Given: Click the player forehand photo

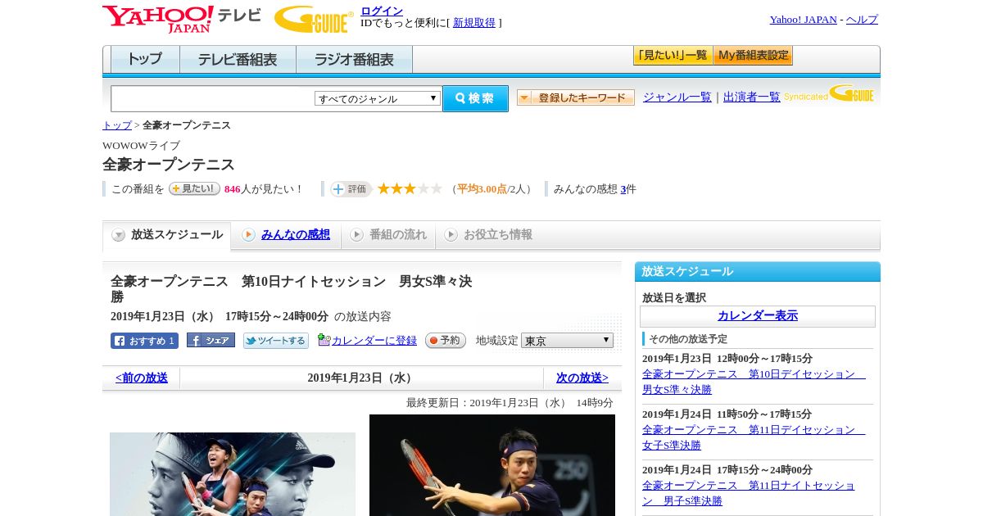Looking at the screenshot, I should 492,465.
